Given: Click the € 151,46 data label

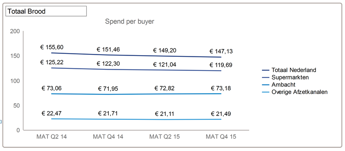Looking at the screenshot, I should pos(108,49).
